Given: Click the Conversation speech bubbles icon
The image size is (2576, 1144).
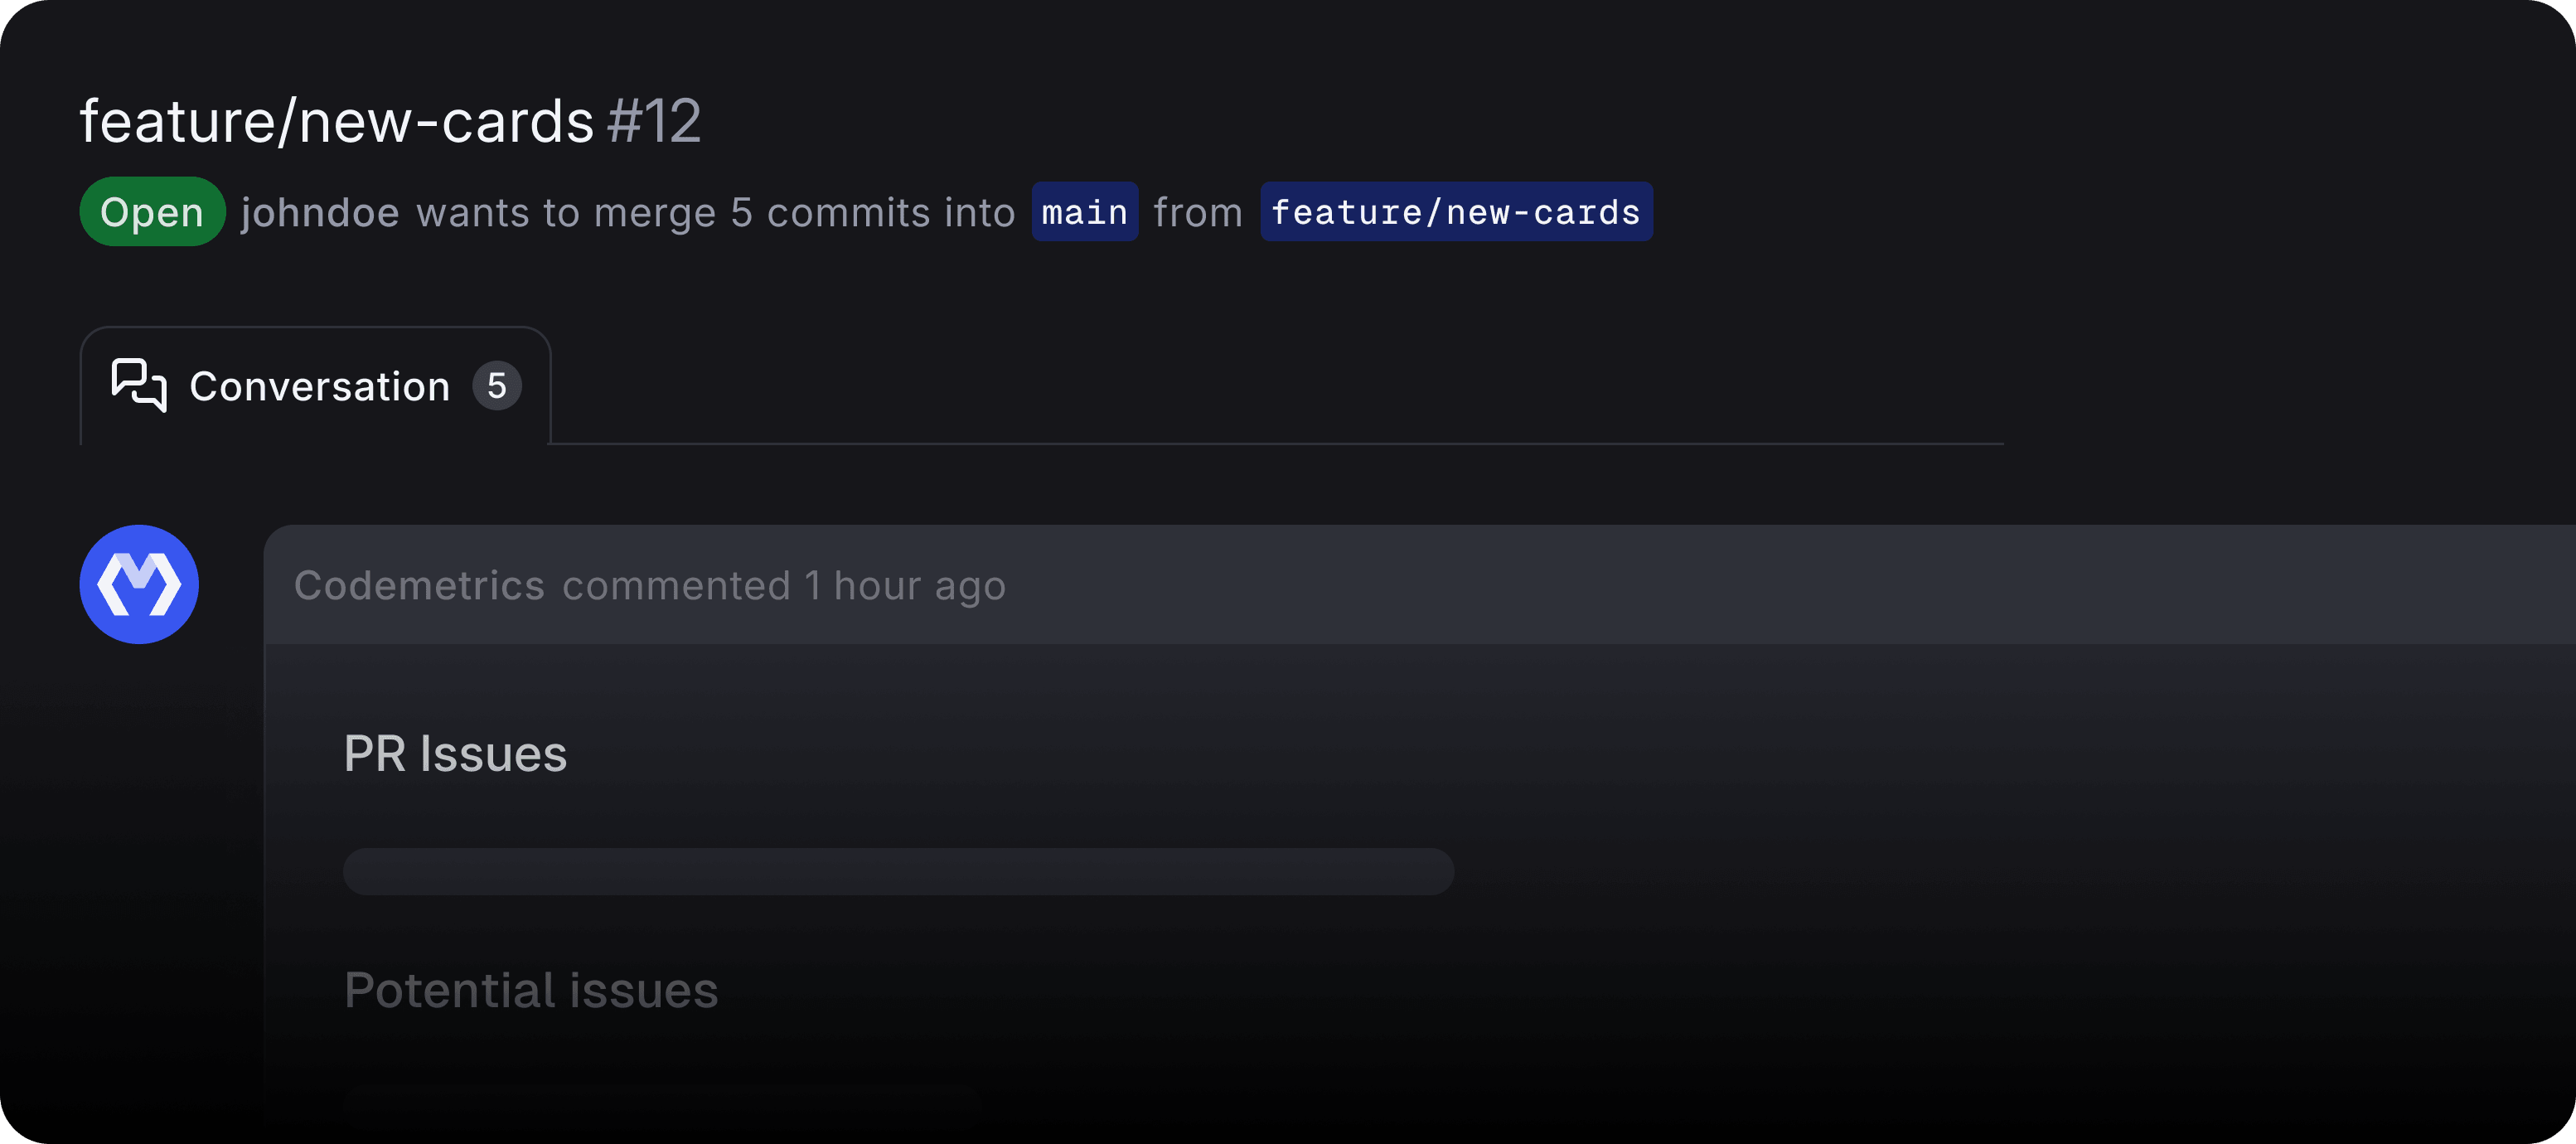Looking at the screenshot, I should [x=139, y=385].
